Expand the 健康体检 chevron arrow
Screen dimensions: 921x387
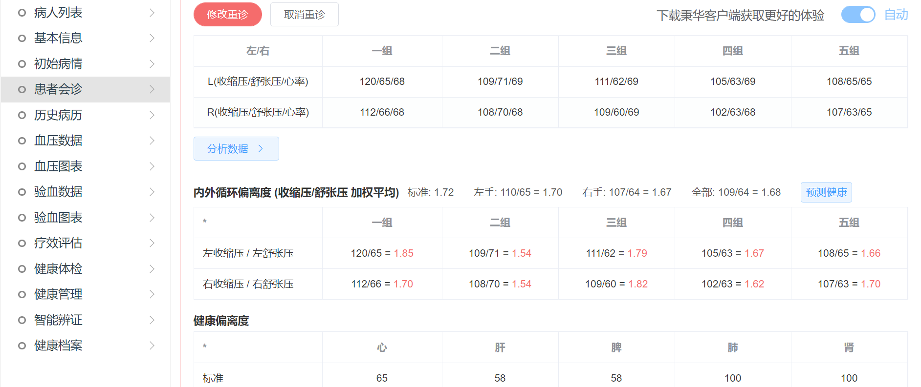[152, 269]
